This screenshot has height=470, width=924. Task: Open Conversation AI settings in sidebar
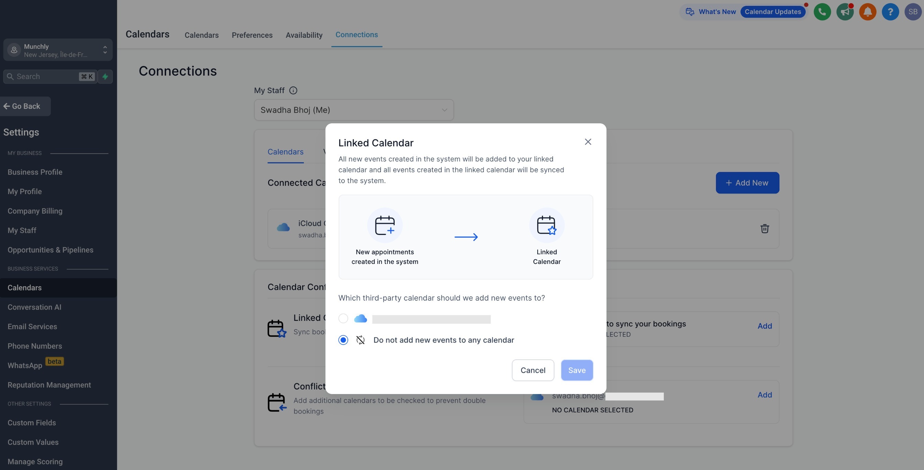point(34,307)
